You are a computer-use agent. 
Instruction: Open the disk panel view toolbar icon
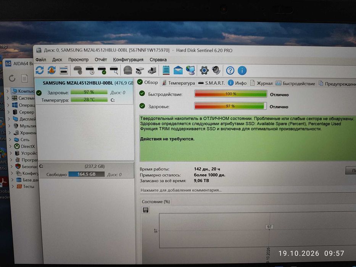64,71
